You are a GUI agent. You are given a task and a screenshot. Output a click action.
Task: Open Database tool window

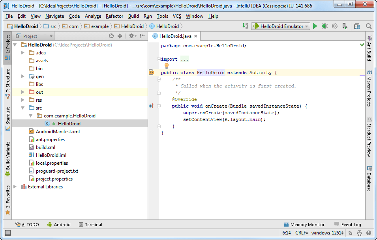[x=369, y=178]
